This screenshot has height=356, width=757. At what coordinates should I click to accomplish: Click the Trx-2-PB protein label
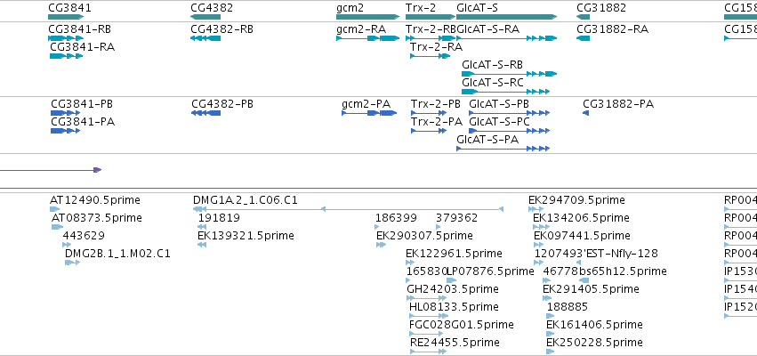436,104
